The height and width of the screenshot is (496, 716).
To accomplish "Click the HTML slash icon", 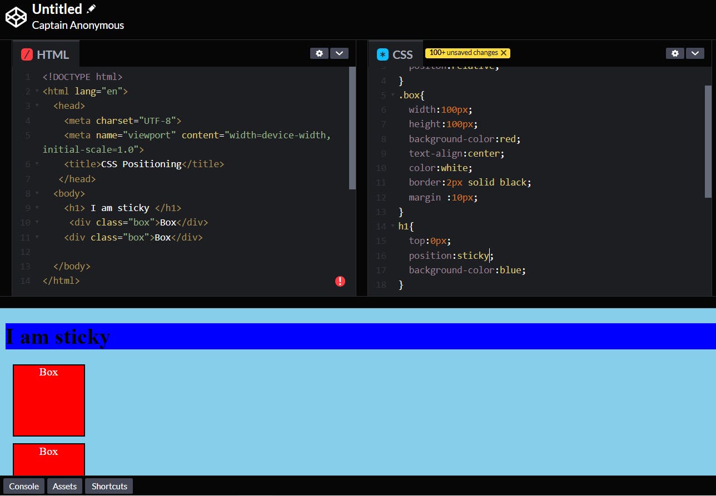I will [x=27, y=54].
